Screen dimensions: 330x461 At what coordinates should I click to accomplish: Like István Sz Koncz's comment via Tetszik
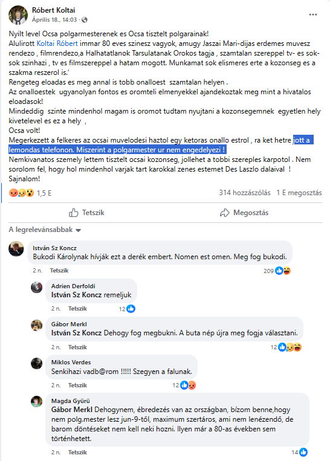coord(59,271)
